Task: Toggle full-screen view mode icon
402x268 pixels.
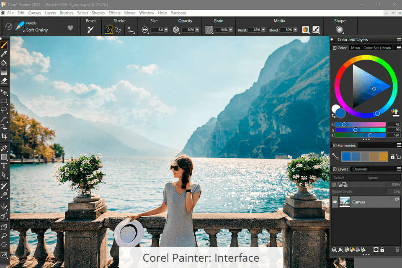Action: click(x=4, y=255)
